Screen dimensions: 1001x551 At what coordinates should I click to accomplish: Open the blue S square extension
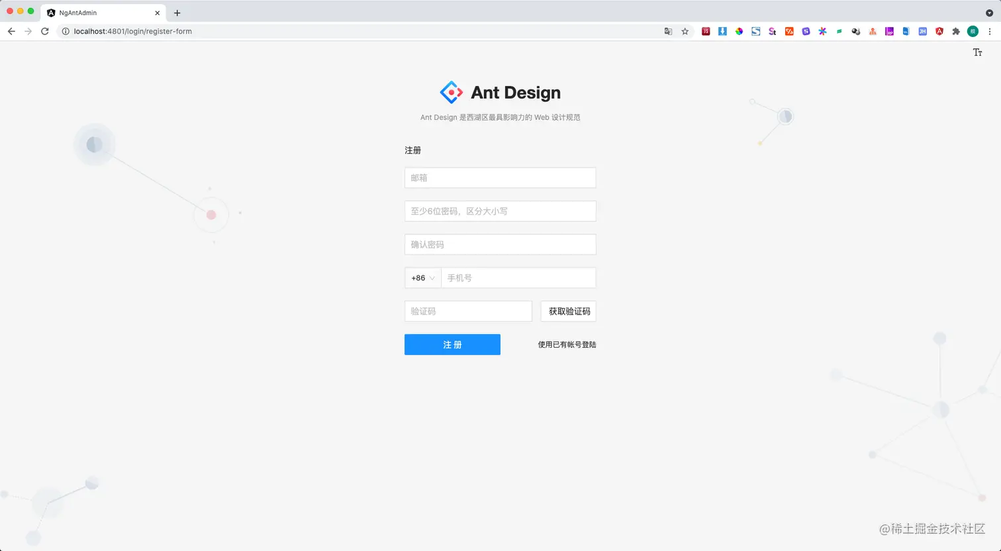point(755,31)
